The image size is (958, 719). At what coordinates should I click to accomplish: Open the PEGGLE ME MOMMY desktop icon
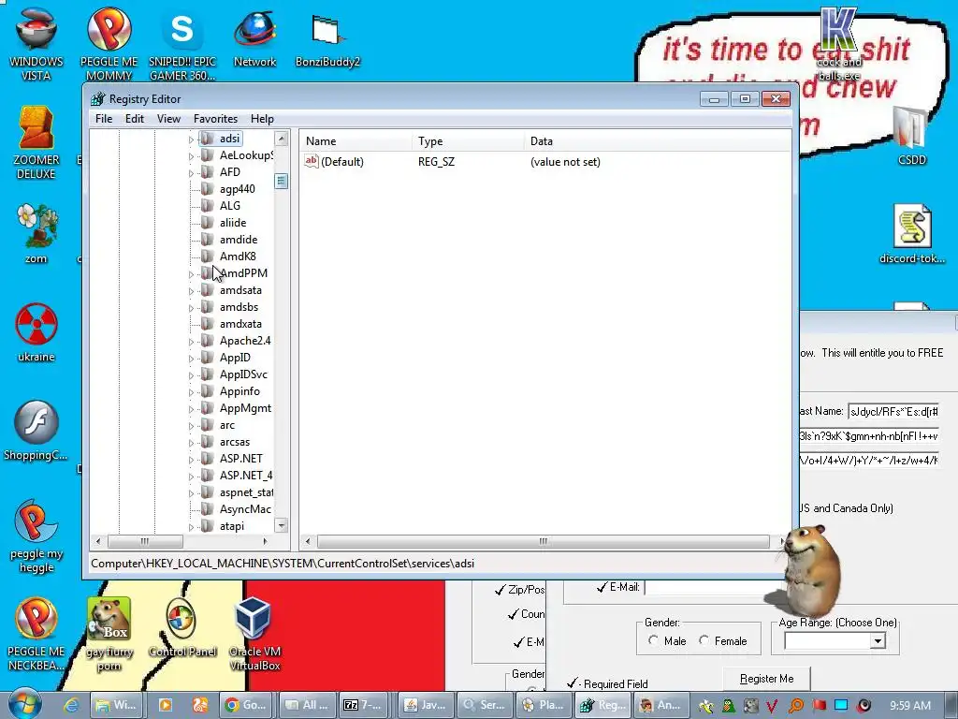click(109, 43)
